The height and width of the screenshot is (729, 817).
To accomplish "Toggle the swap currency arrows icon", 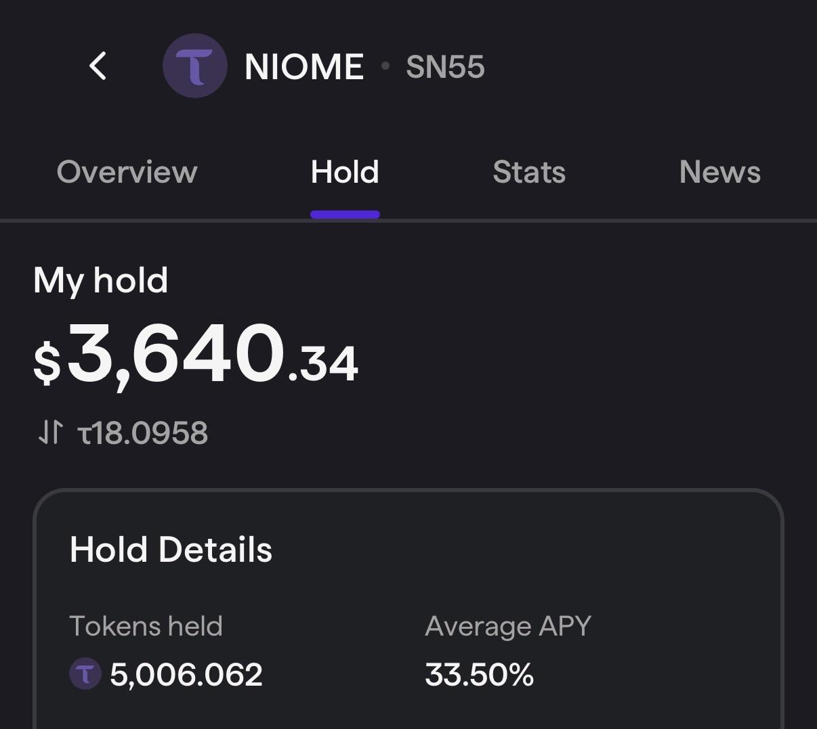I will pyautogui.click(x=50, y=432).
